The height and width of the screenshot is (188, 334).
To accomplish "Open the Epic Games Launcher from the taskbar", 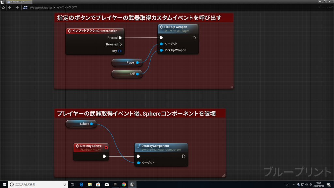I will pyautogui.click(x=115, y=185).
